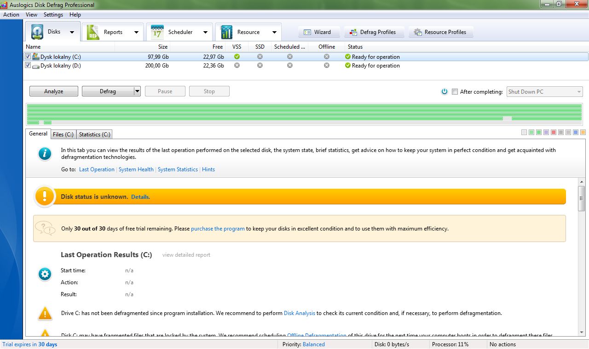Uncheck the Dysk lokalny (D:) checkbox
The width and height of the screenshot is (589, 349).
[28, 65]
